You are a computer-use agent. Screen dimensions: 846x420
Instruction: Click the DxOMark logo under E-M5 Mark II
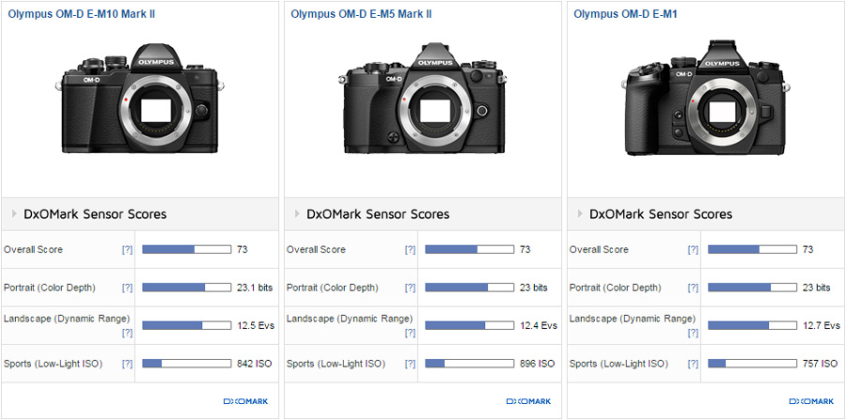coord(527,401)
